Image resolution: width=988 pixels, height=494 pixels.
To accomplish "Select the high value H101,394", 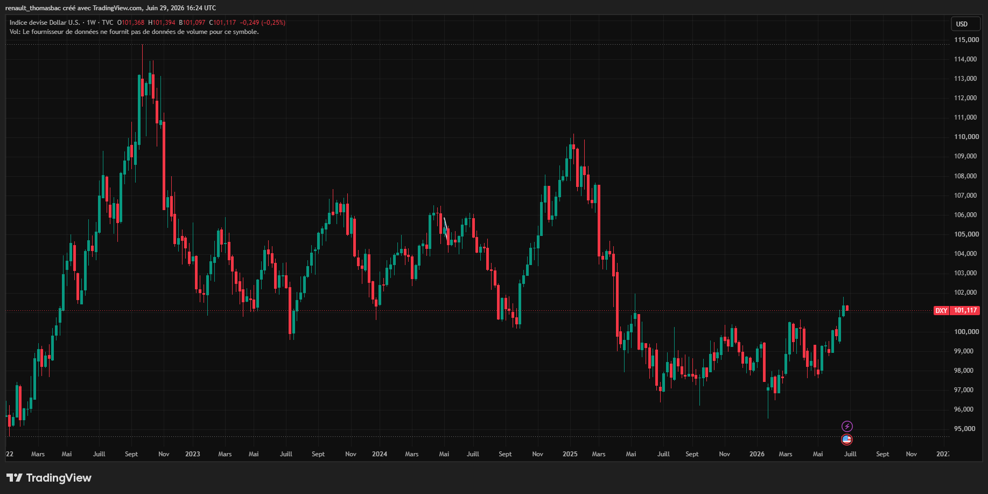I will tap(162, 23).
